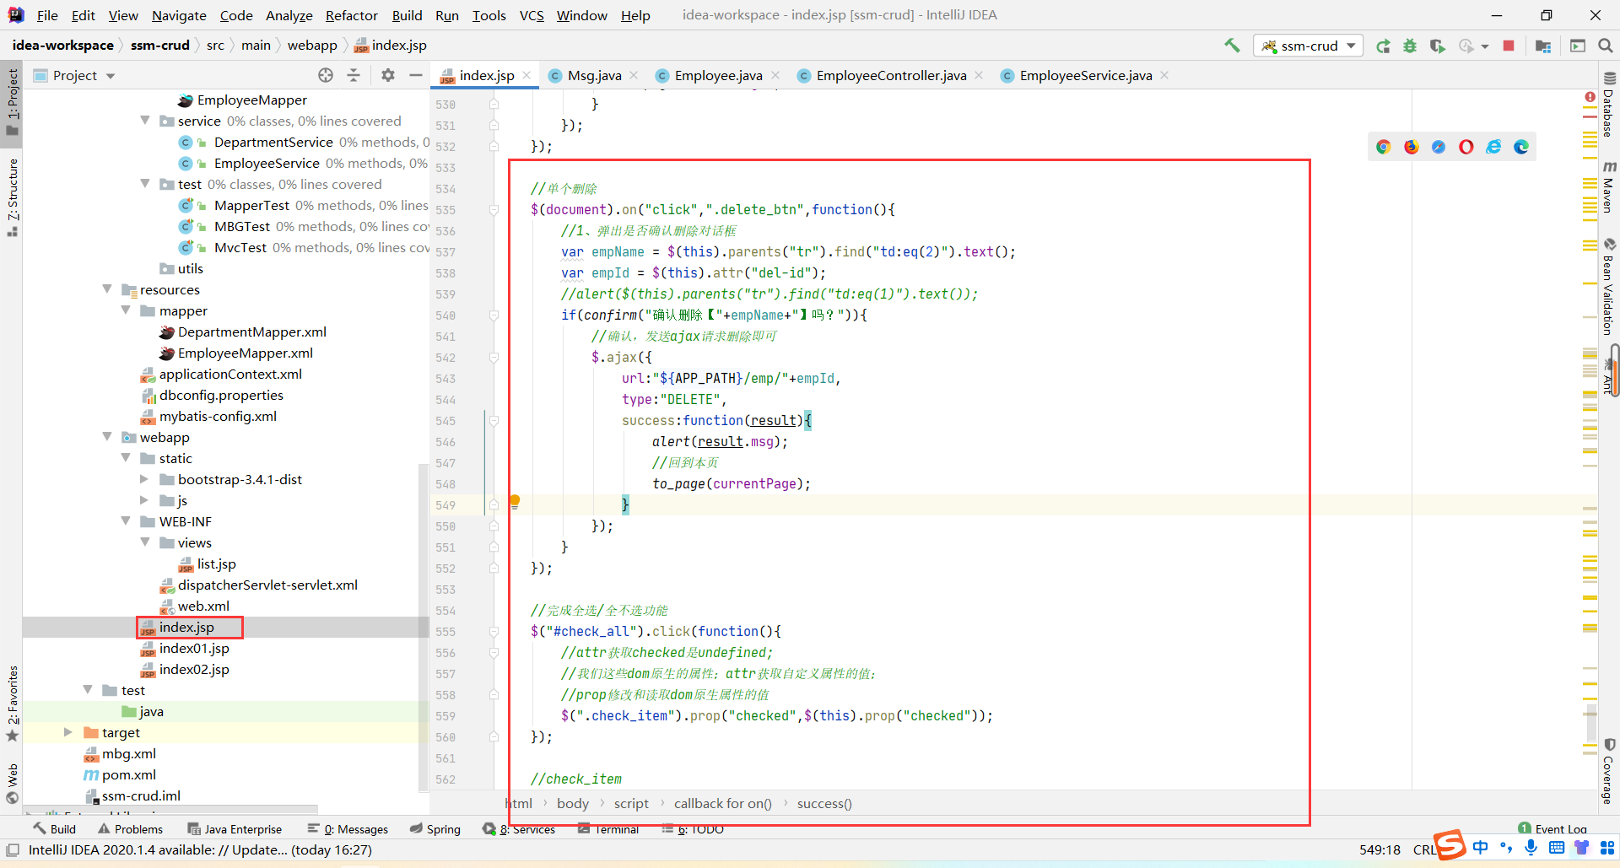Preview the page in Internet Explorer
Screen dimensions: 1620x868
click(x=1493, y=147)
